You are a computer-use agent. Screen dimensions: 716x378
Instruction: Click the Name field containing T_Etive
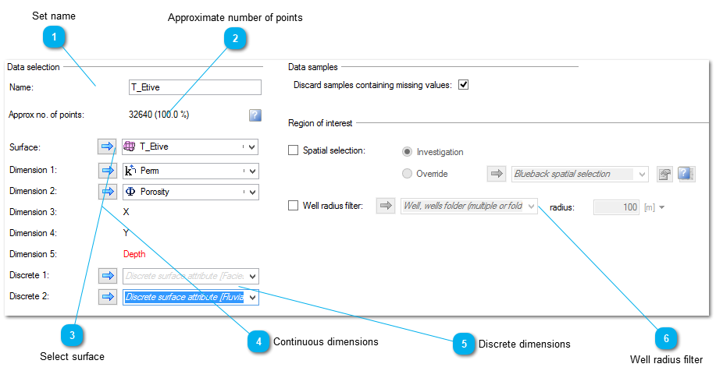[195, 87]
